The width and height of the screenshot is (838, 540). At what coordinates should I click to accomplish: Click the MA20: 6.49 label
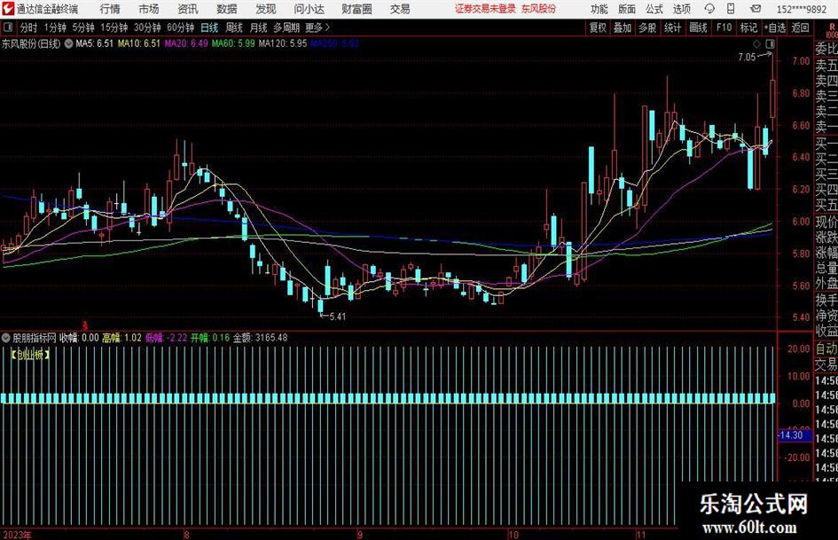(186, 43)
